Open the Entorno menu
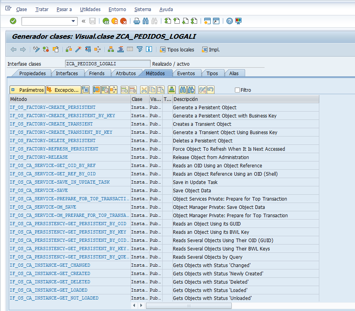355x311 pixels. coord(117,9)
